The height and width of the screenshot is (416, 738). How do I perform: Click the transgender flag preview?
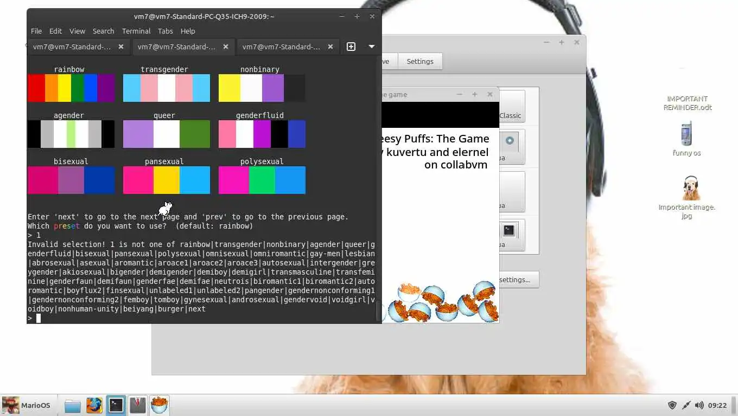coord(167,88)
